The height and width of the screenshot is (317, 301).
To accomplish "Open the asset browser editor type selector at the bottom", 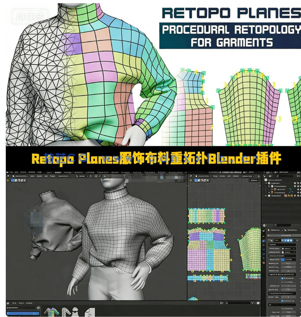I will click(8, 303).
